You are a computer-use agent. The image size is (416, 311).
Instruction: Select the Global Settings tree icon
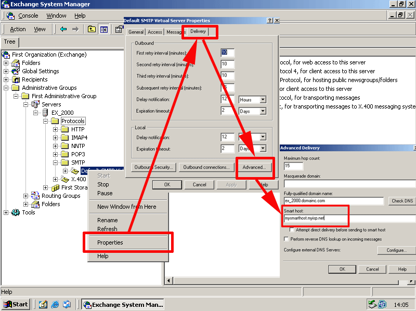click(x=16, y=71)
